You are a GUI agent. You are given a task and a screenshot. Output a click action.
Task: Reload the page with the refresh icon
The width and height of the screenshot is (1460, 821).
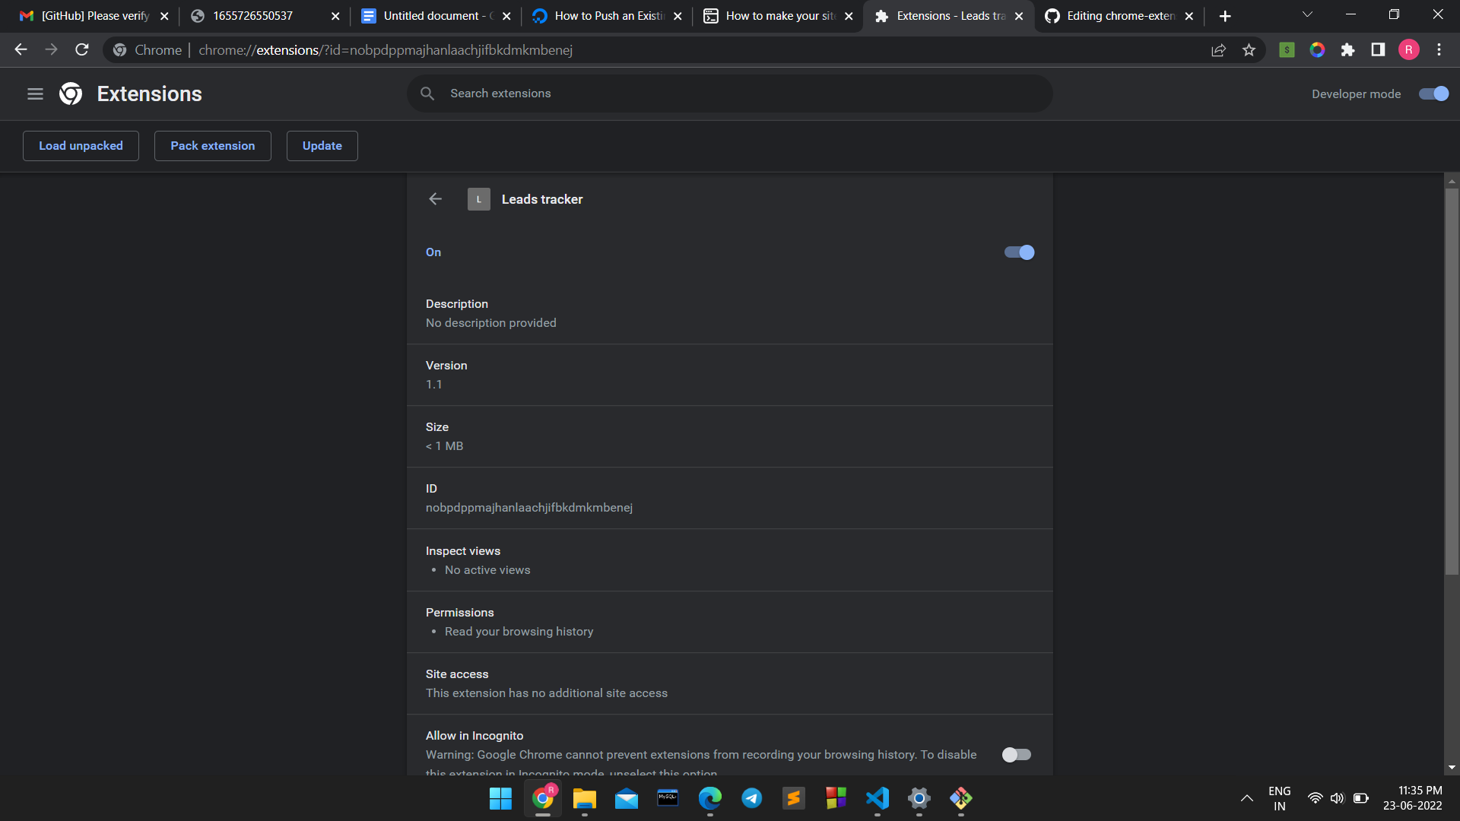[81, 49]
